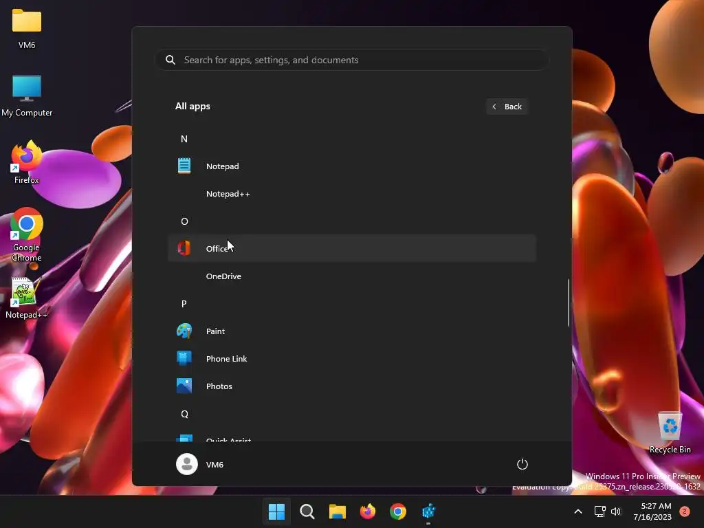This screenshot has height=528, width=704.
Task: Select the Recycle Bin desktop icon
Action: (670, 433)
